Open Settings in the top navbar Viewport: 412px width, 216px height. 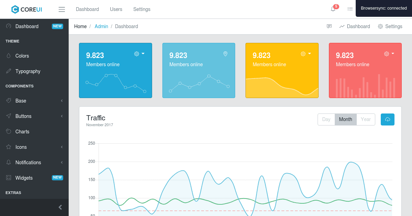click(x=142, y=9)
